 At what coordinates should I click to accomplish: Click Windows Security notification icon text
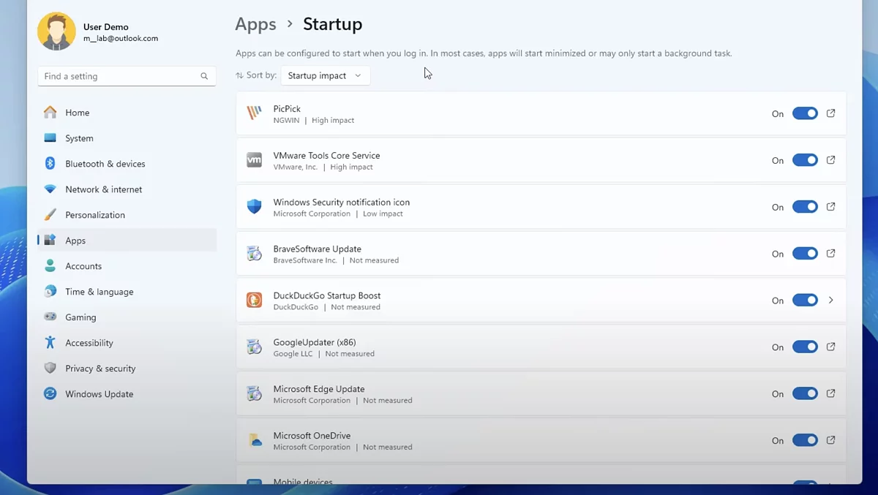[342, 203]
